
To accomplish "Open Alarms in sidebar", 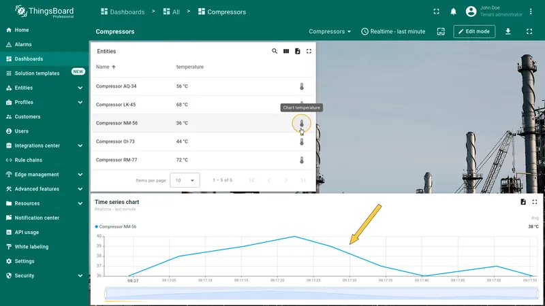I will pos(44,44).
